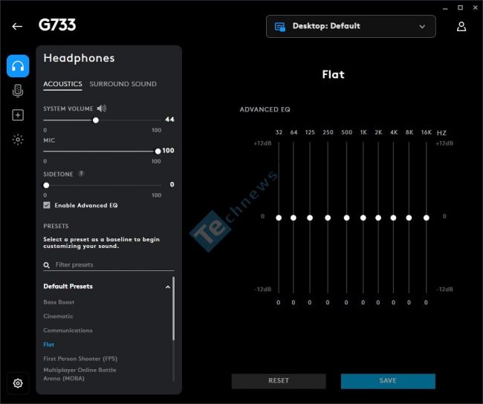
Task: Select the Cinematic preset
Action: (x=58, y=316)
